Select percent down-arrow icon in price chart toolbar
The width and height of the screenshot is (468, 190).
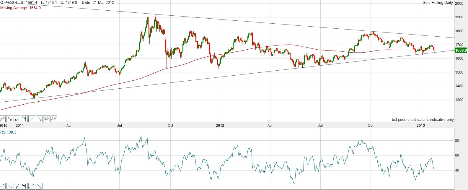point(24,119)
